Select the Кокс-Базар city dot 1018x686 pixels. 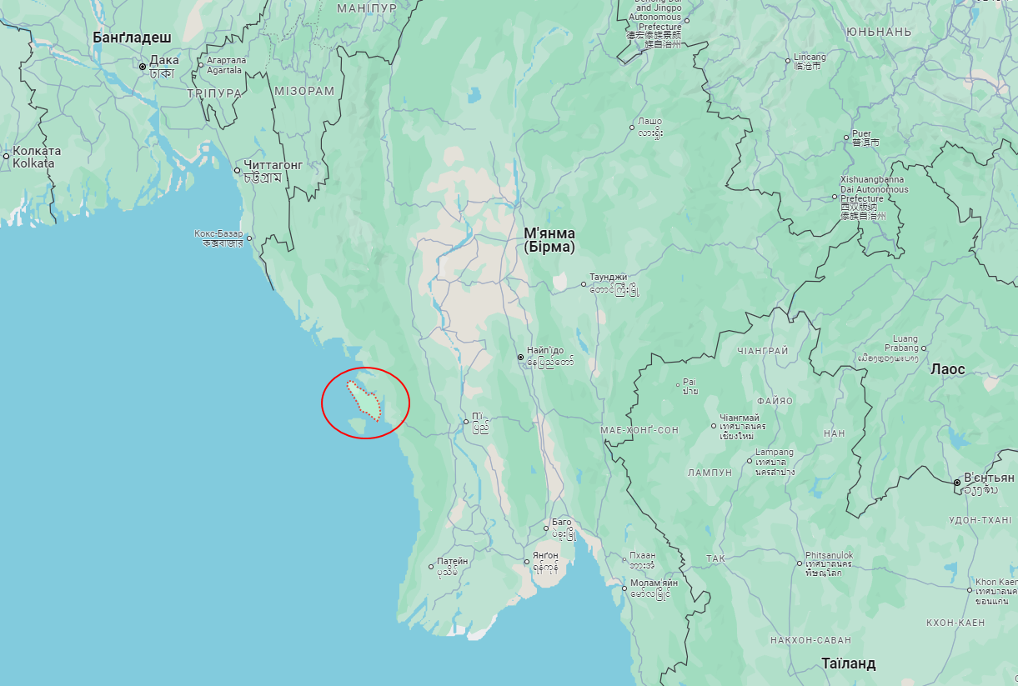coord(249,238)
